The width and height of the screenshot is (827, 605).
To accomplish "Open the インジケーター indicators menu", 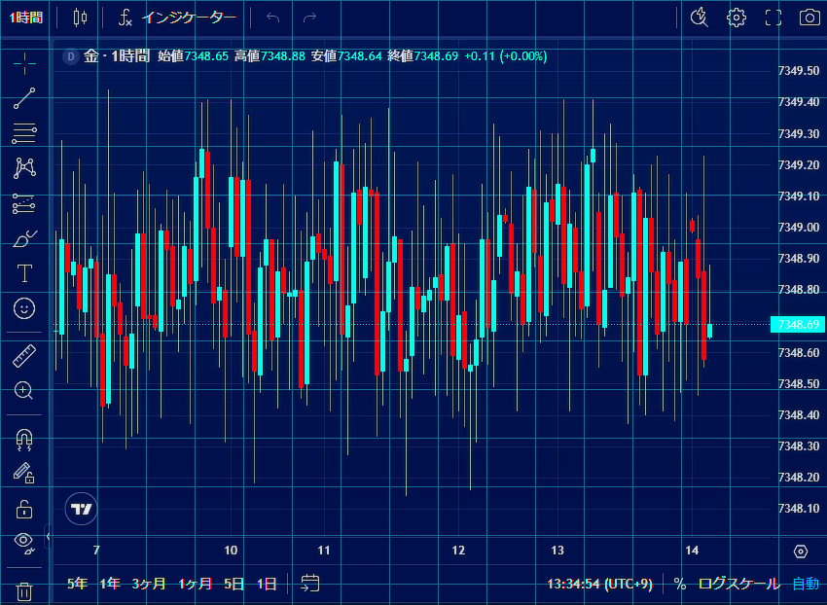I will 177,18.
